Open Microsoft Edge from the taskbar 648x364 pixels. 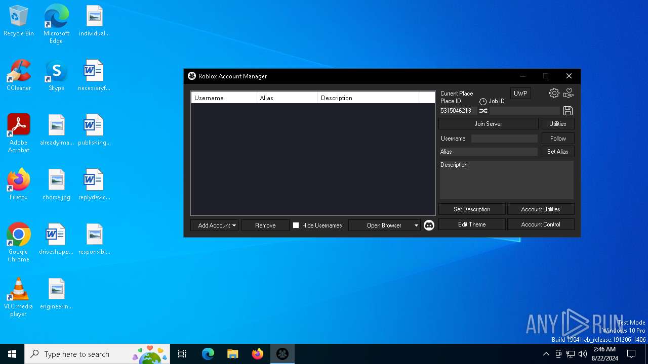(x=208, y=354)
